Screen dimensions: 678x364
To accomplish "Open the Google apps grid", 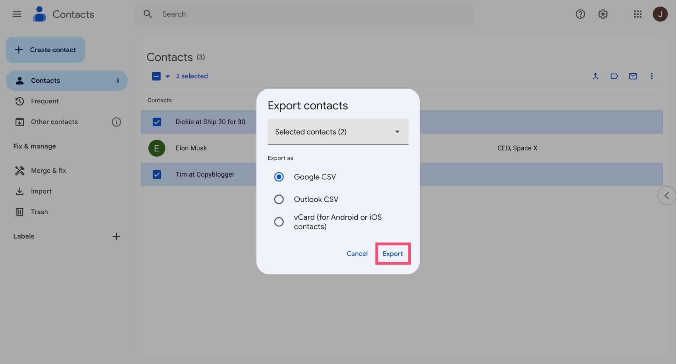I will (x=637, y=14).
